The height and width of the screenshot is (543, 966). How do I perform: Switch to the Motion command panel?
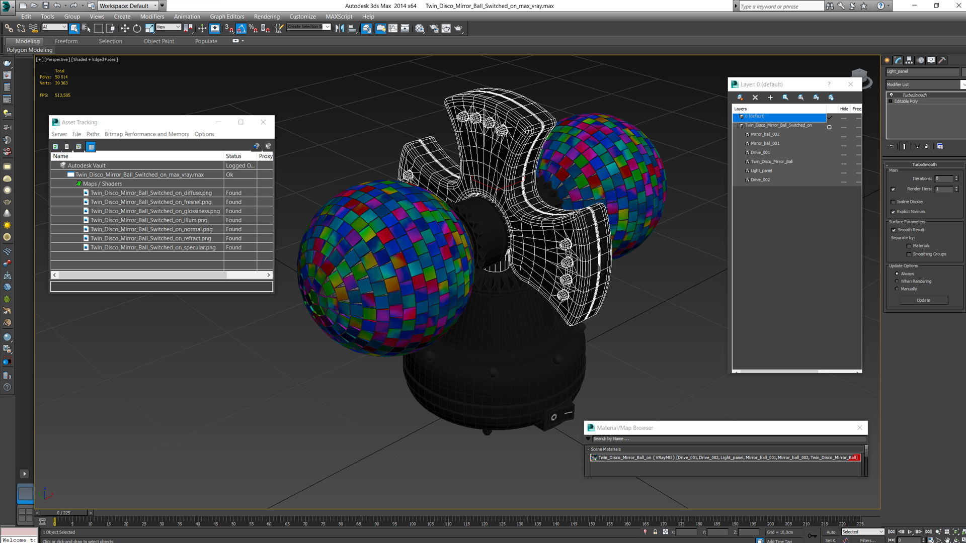coord(920,60)
